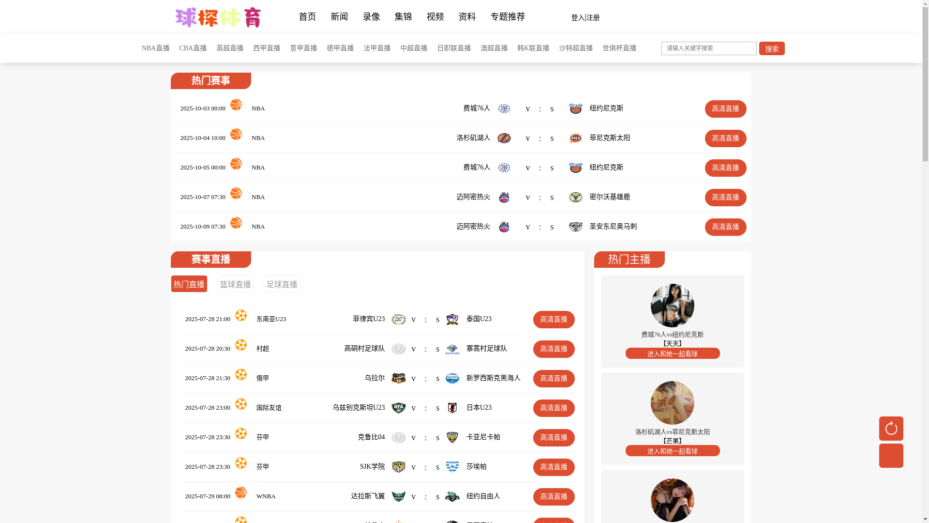Click soccer ball icon beside 俄甲
The image size is (929, 523).
tap(241, 374)
